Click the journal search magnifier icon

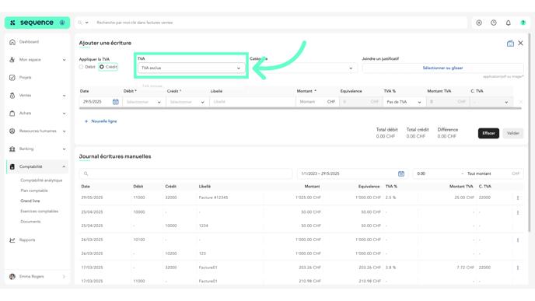(86, 173)
